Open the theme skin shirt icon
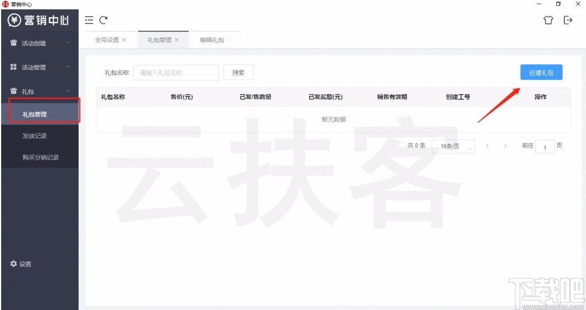Image resolution: width=586 pixels, height=310 pixels. [x=548, y=20]
